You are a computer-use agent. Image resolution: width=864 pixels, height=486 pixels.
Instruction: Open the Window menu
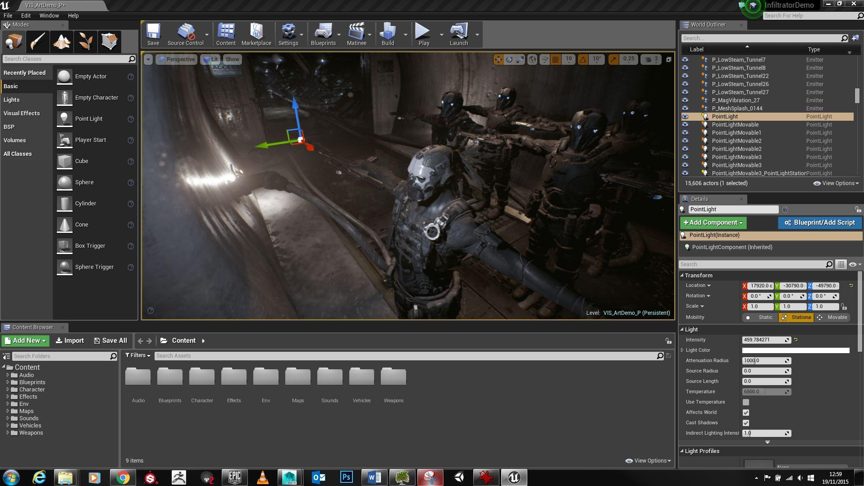(49, 15)
